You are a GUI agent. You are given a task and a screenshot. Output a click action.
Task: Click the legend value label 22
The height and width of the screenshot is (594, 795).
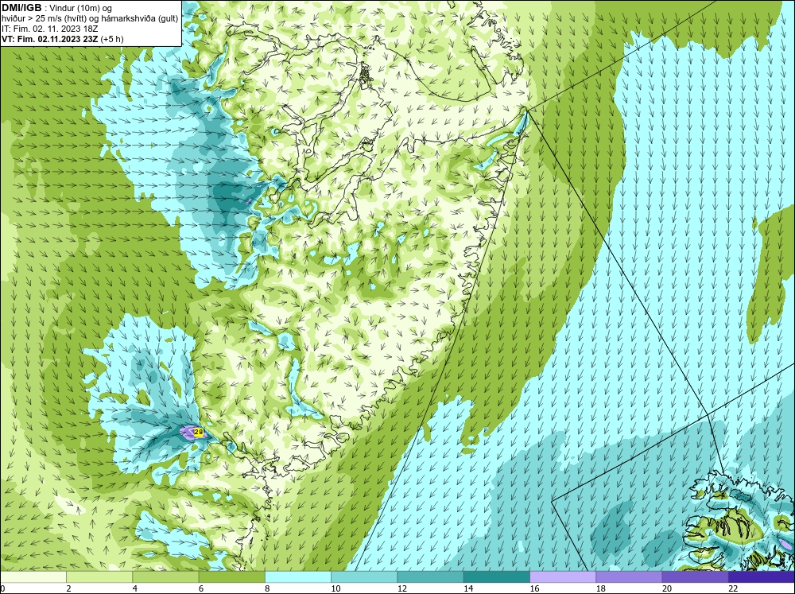(x=733, y=588)
